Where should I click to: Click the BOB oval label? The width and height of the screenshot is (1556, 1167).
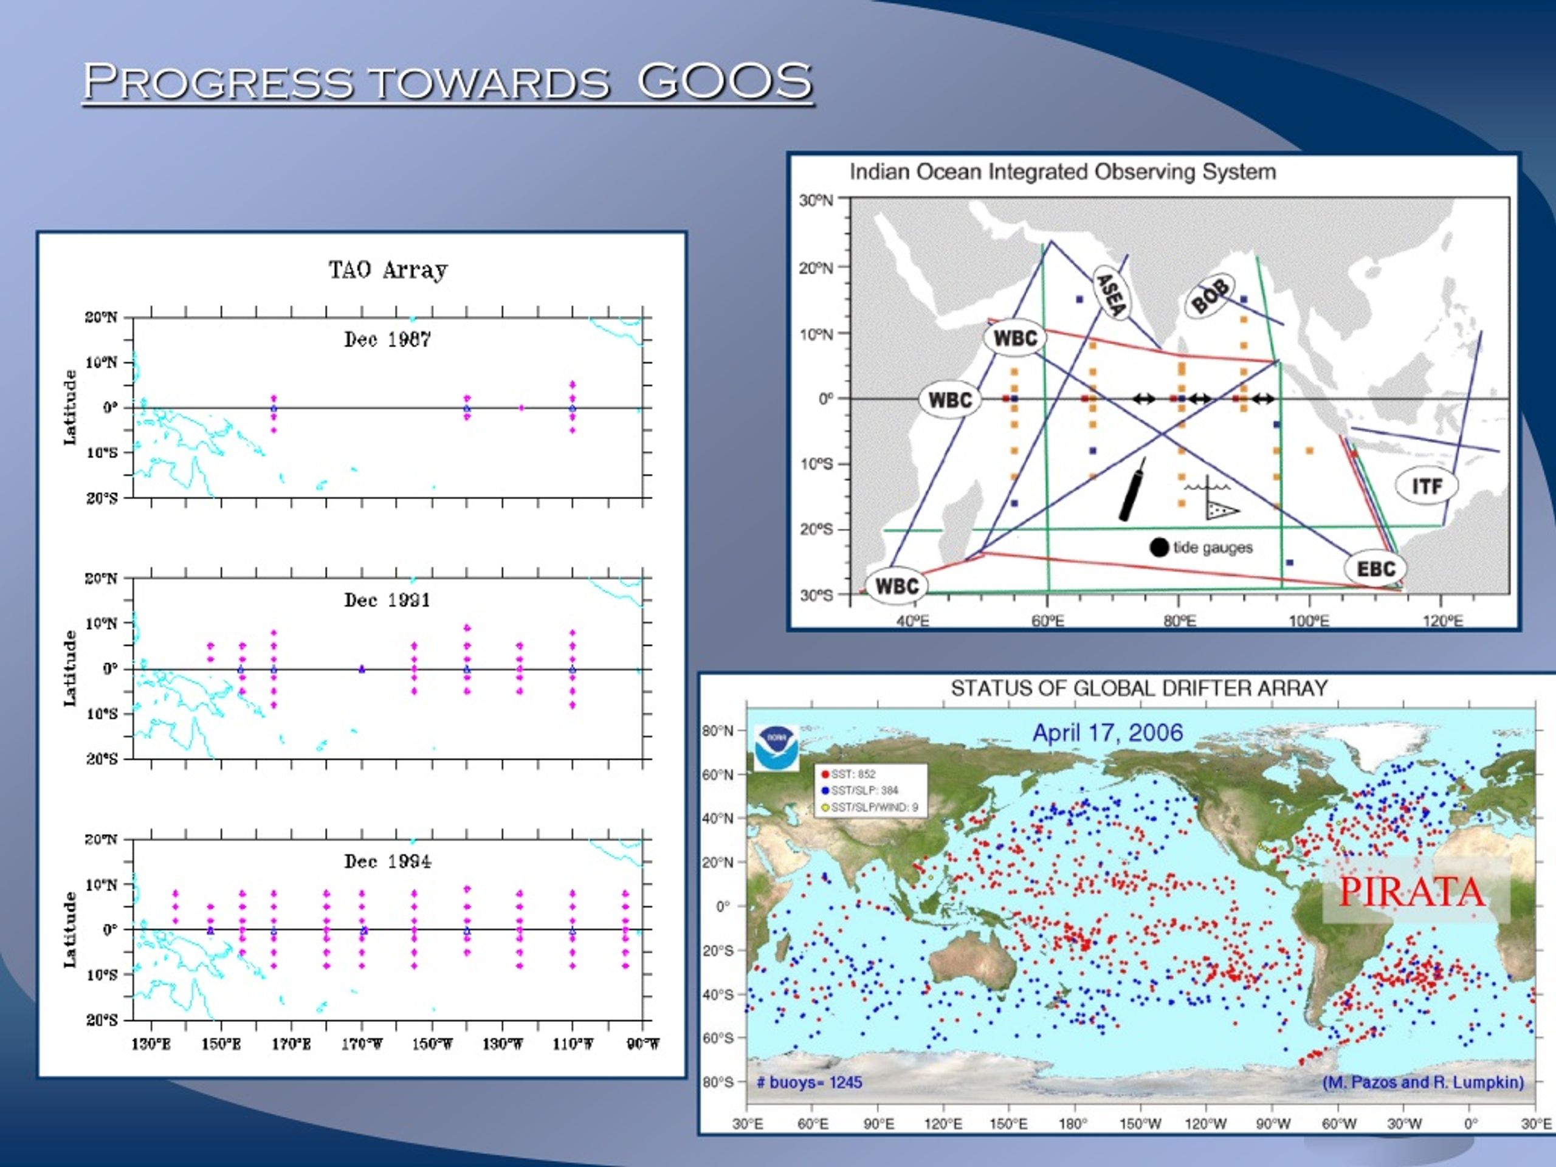click(1211, 295)
